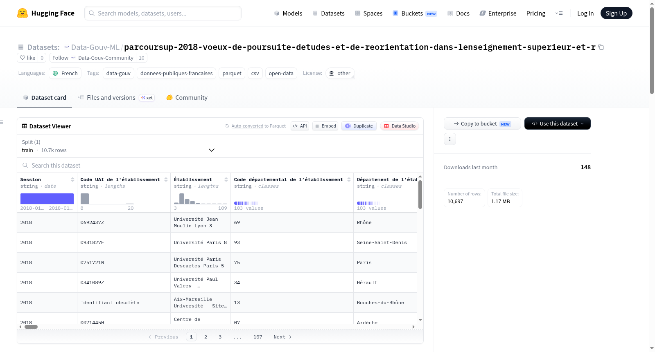Click the table vertical scrollbar thumb
This screenshot has height=352, width=655.
(x=420, y=195)
